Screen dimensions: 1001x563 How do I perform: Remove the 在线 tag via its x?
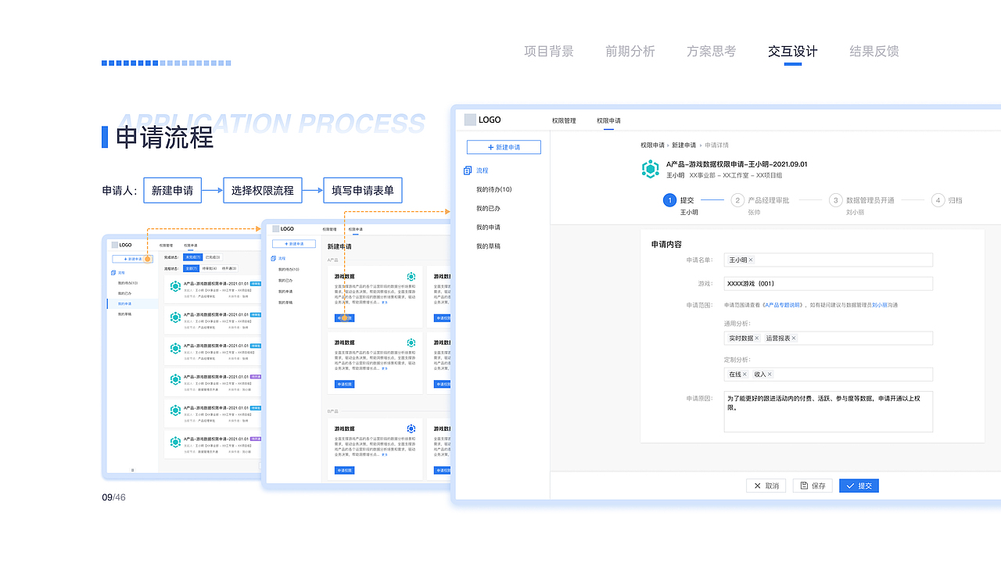point(744,375)
